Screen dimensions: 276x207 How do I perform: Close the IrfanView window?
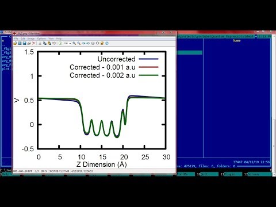click(x=171, y=33)
